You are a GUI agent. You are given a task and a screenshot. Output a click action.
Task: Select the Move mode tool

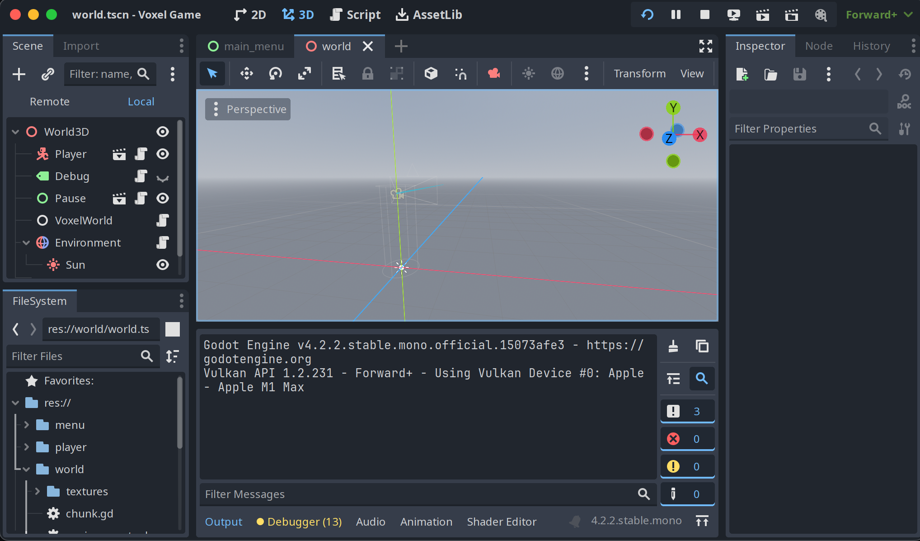pyautogui.click(x=247, y=73)
